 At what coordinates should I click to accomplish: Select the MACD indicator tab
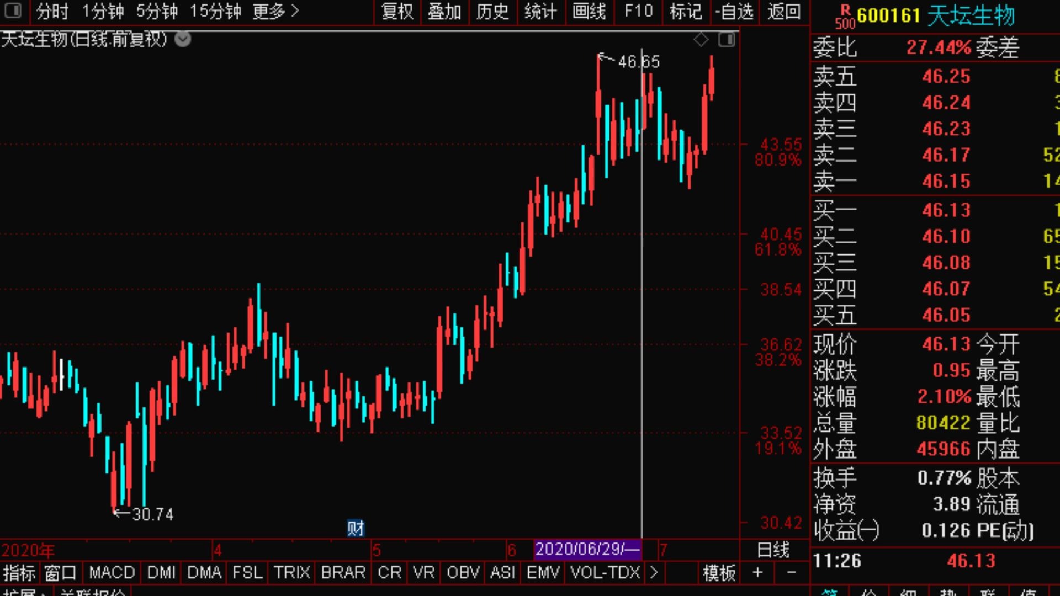[112, 573]
